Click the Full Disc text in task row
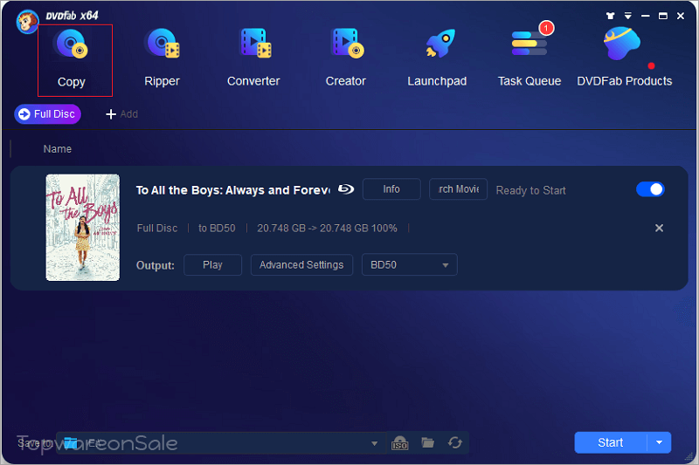699x465 pixels. [157, 229]
